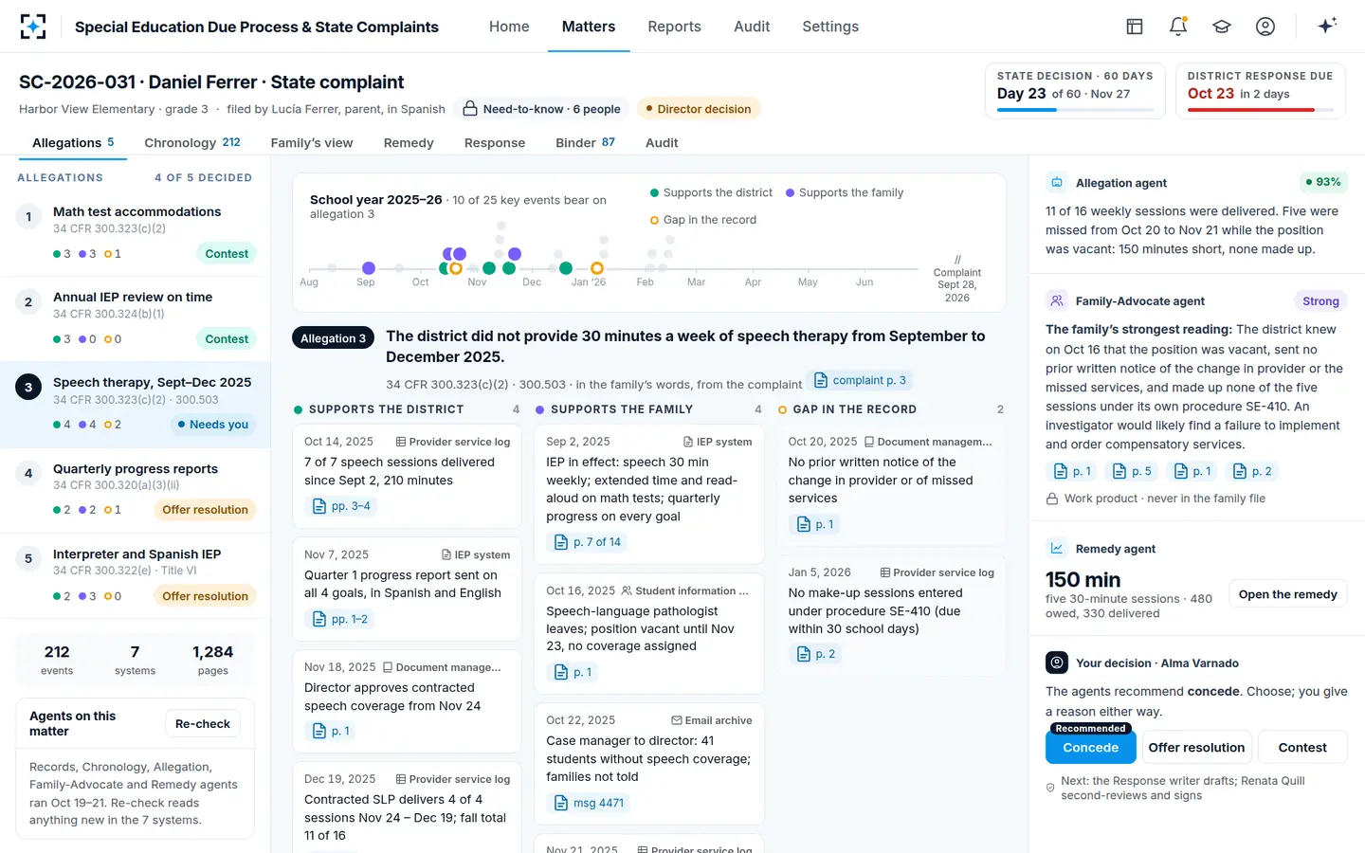Select allegation 'Math test accommodations'

tap(136, 233)
